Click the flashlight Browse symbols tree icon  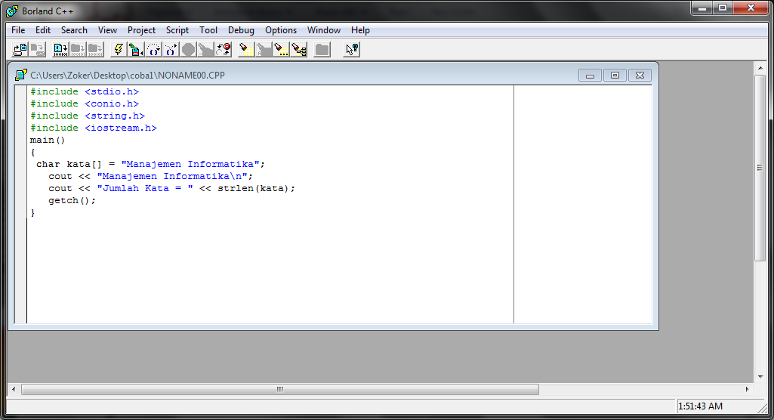tap(299, 49)
